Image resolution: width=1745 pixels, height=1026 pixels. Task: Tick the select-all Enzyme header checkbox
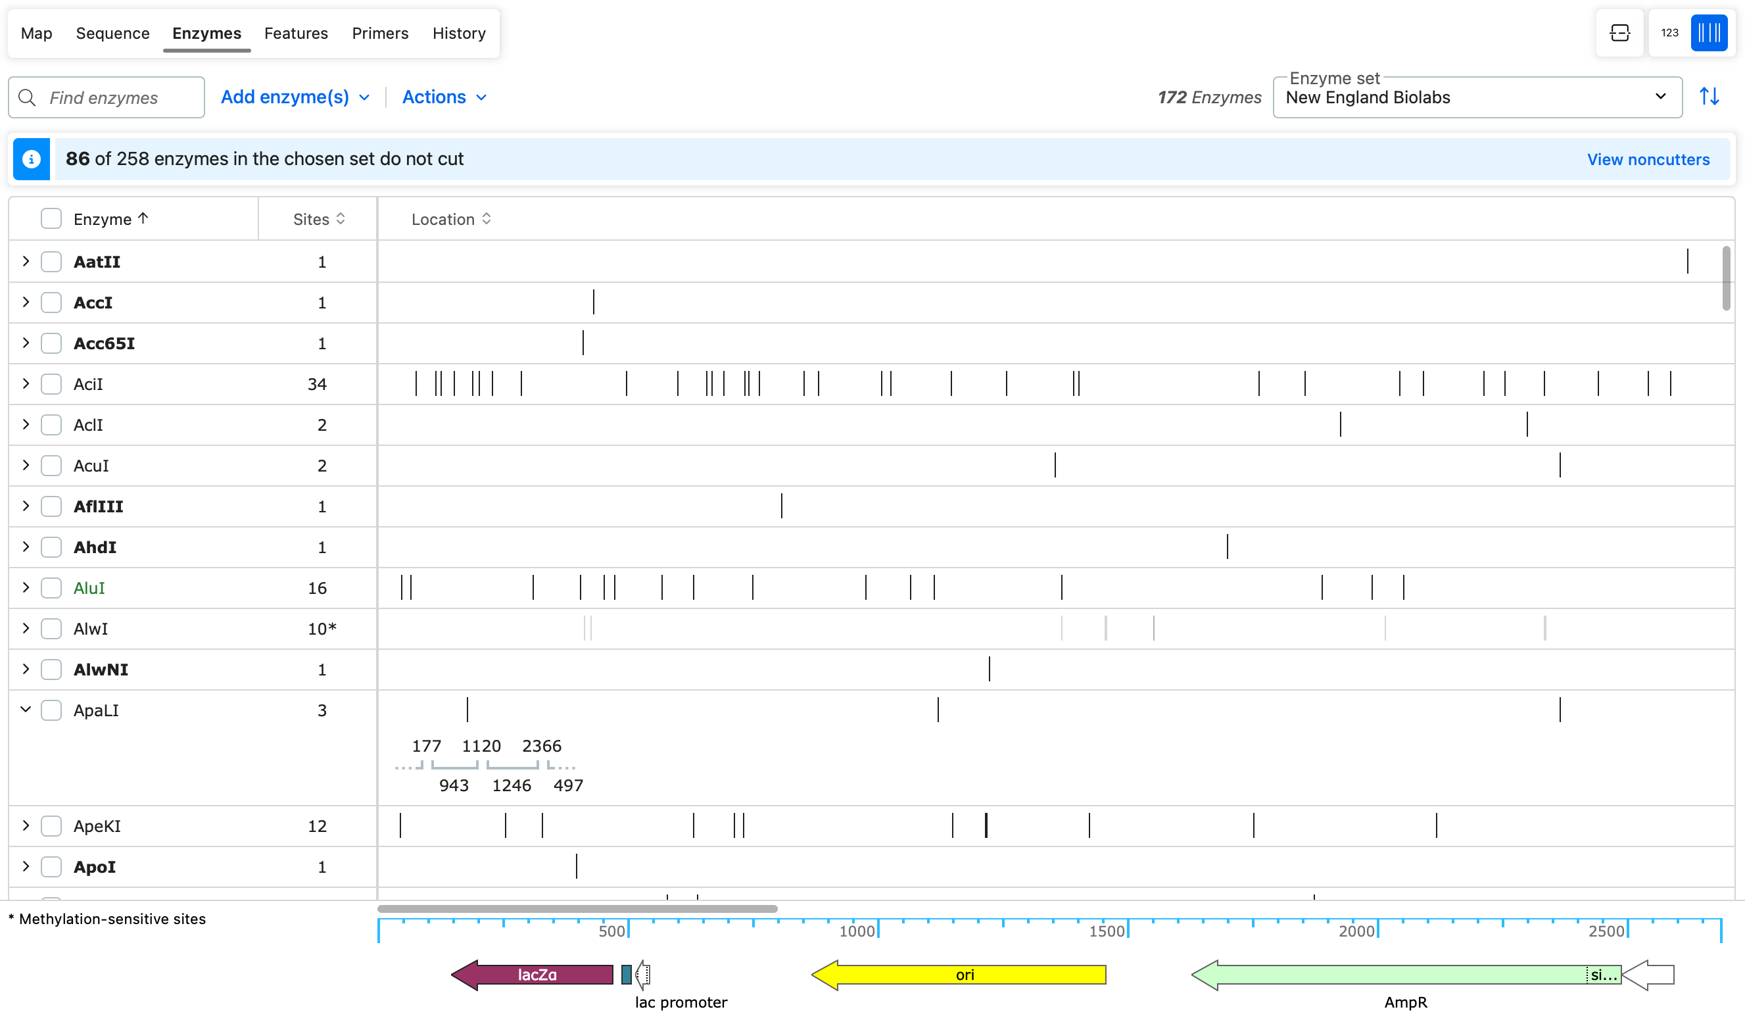click(51, 219)
